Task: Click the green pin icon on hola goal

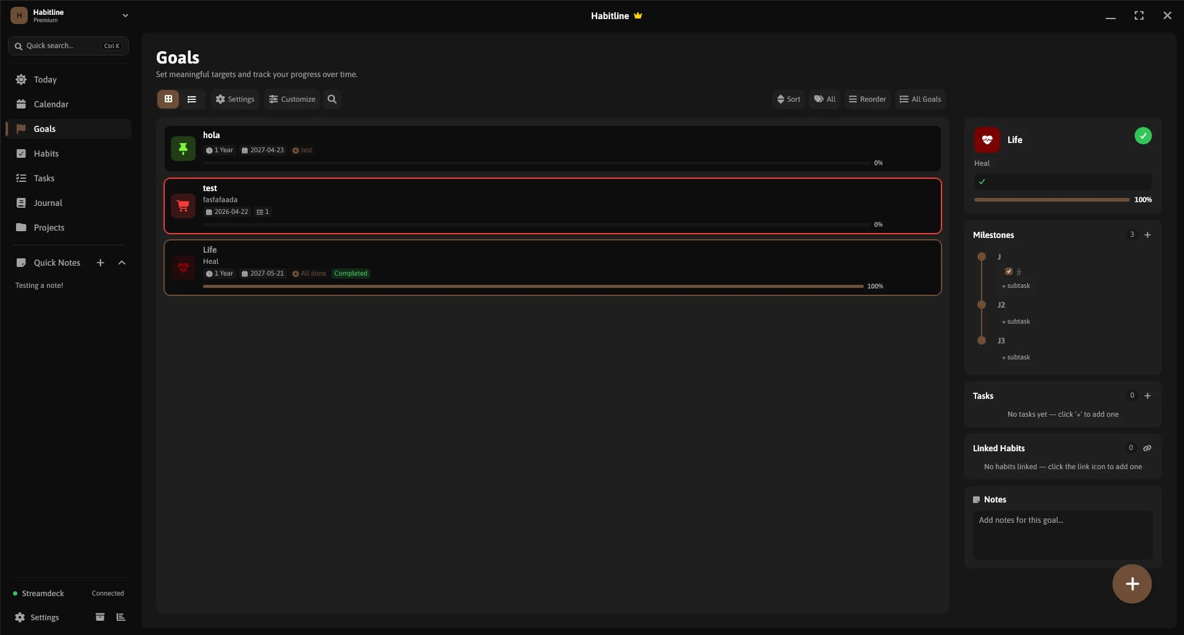Action: (x=183, y=149)
